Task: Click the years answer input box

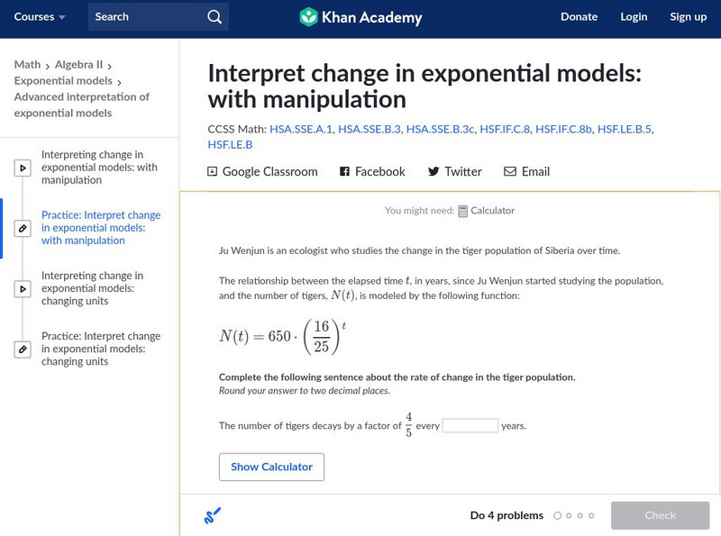Action: tap(470, 425)
